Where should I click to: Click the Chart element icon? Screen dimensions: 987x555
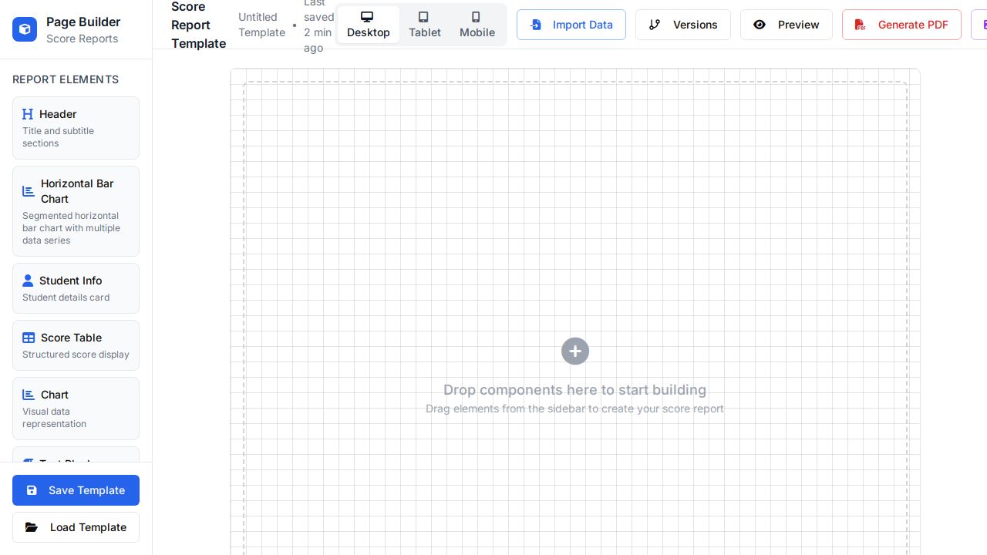29,395
